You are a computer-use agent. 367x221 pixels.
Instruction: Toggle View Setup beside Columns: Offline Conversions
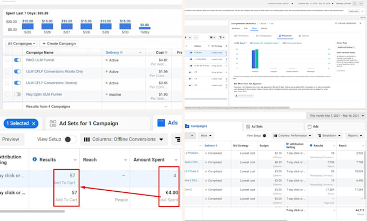pos(71,139)
